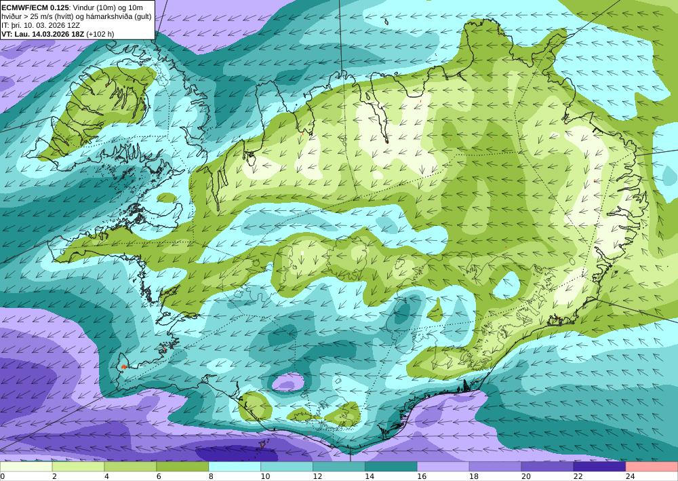Click the pink legend swatch above 24

(652, 467)
